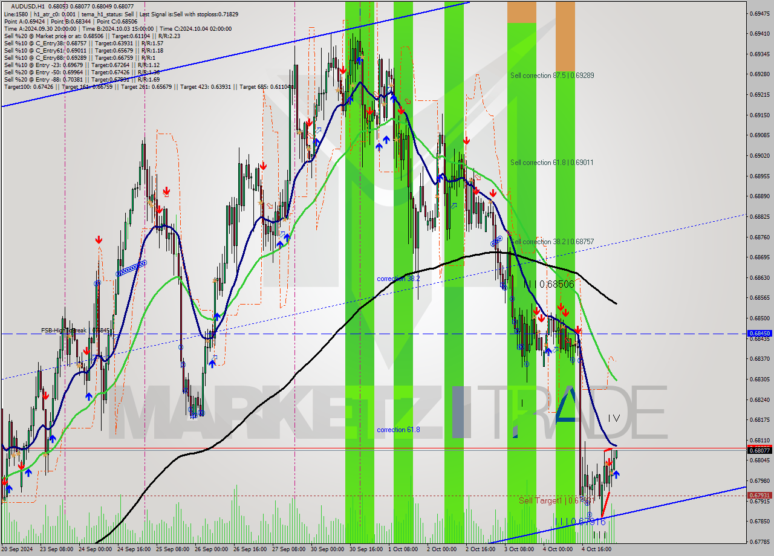Screen dimensions: 774x556
Task: Click the current price tag 0.68077
Action: click(x=759, y=450)
